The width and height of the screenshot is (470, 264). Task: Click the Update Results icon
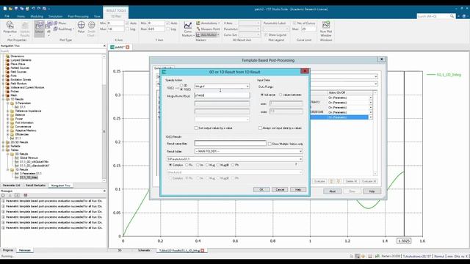click(25, 26)
